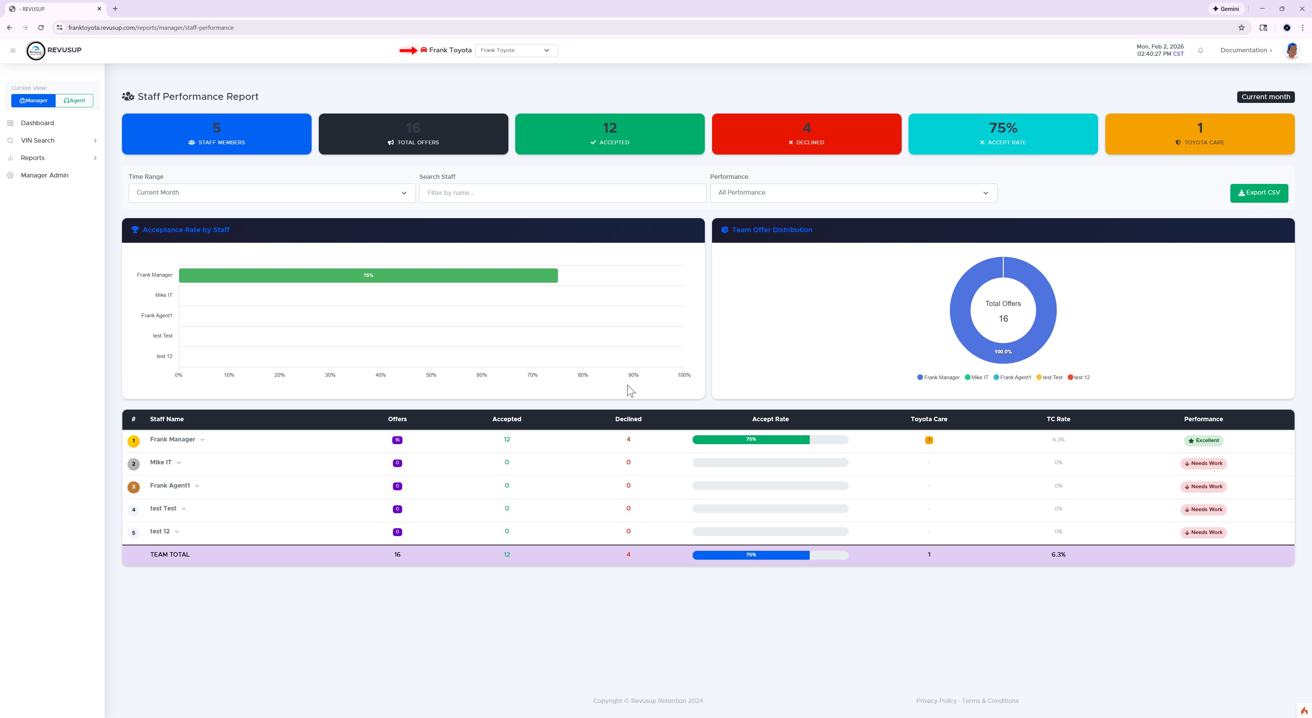This screenshot has width=1312, height=718.
Task: Open Chrome three-dot menu icon
Action: pos(1302,27)
